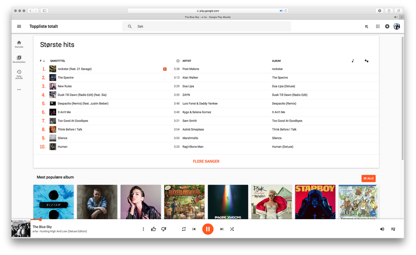Click the ARTIST column header

point(187,61)
